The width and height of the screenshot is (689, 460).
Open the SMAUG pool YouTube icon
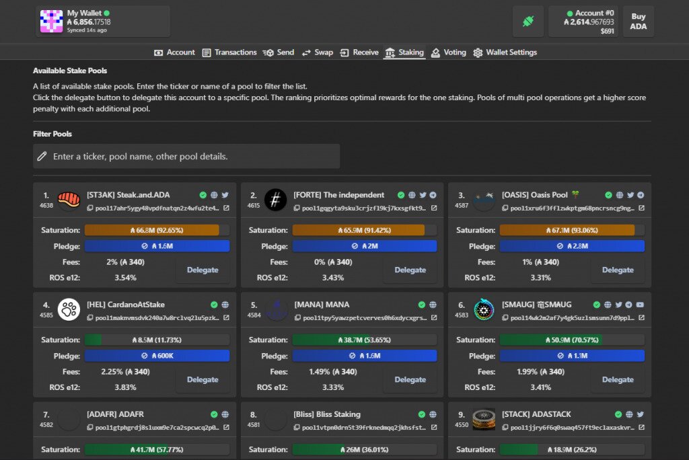click(640, 305)
